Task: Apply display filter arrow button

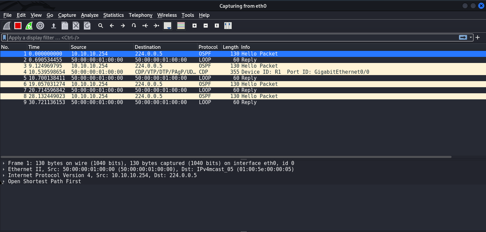Action: 463,37
